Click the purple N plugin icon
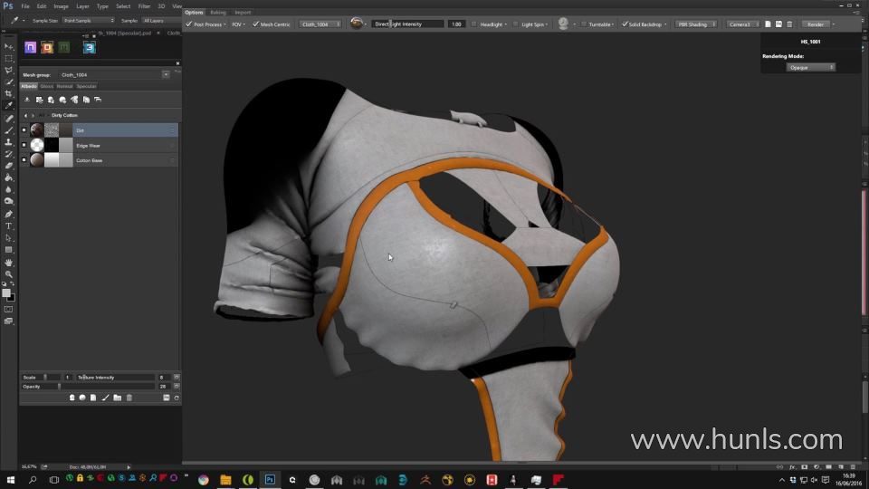Viewport: 869px width, 489px height. [x=31, y=48]
